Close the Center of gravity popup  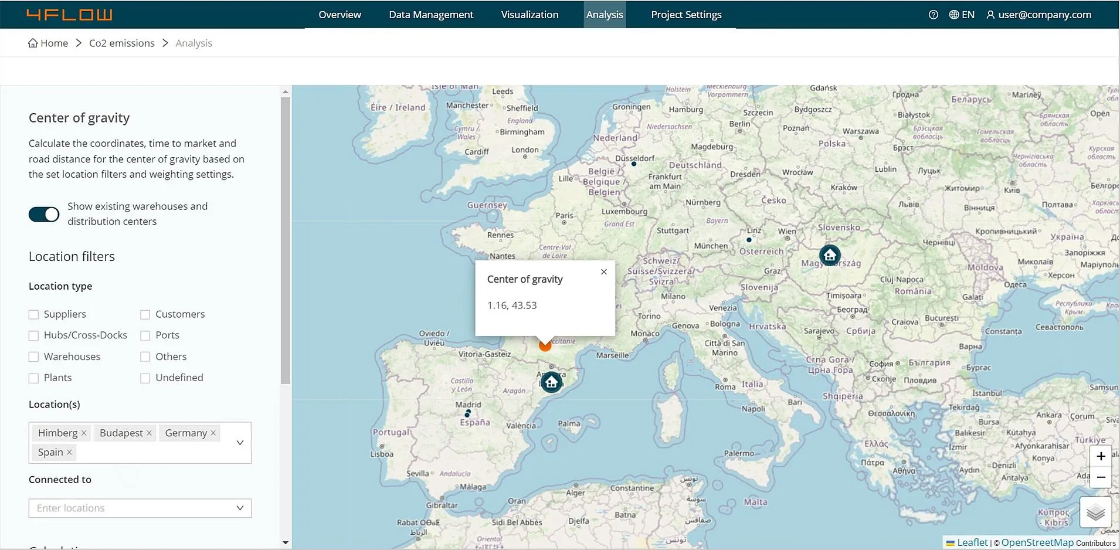[603, 271]
